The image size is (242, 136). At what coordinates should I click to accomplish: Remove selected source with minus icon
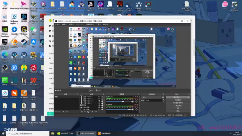(x=85, y=112)
